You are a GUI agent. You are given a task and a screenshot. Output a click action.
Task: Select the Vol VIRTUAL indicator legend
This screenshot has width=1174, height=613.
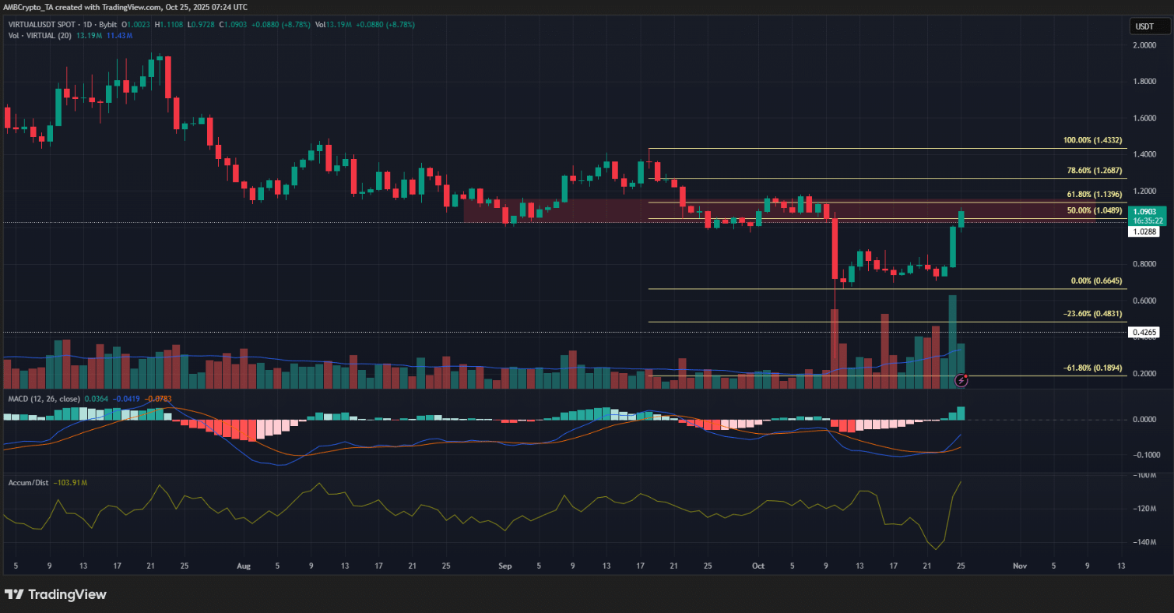(x=37, y=35)
